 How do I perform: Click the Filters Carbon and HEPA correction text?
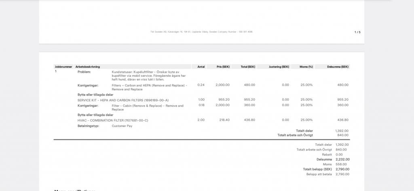[149, 87]
